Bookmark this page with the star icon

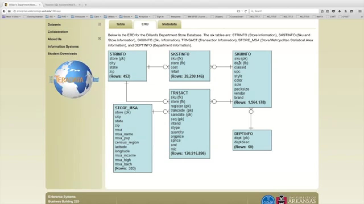[x=322, y=11]
